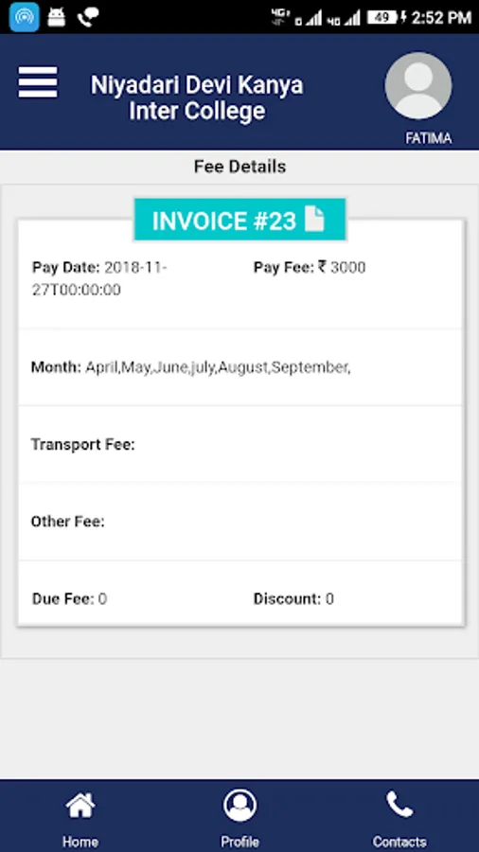Switch to the Contacts tab label
This screenshot has width=479, height=852.
[399, 842]
